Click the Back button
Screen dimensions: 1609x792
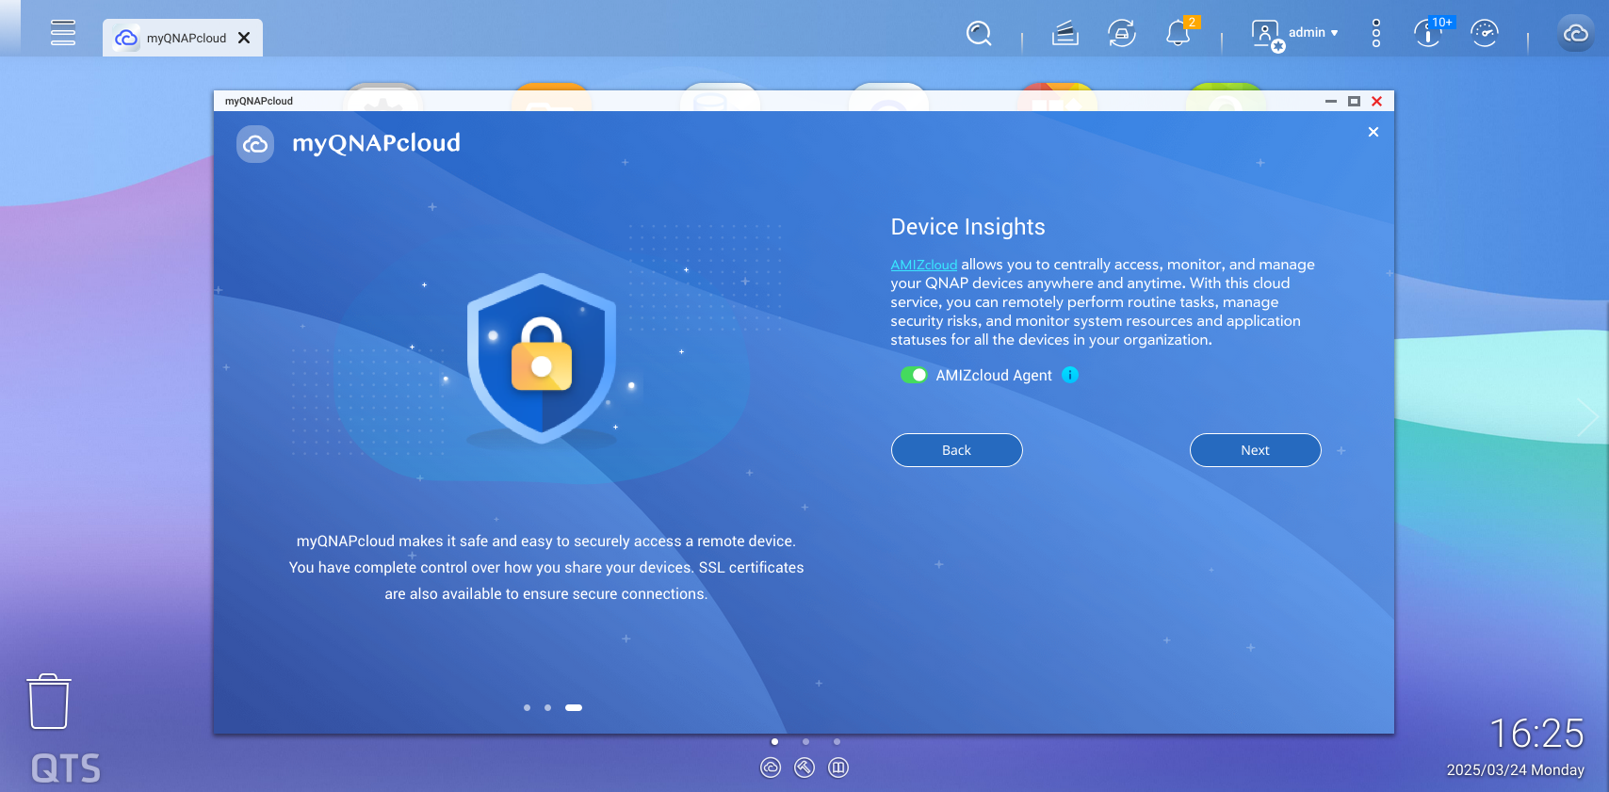coord(956,450)
